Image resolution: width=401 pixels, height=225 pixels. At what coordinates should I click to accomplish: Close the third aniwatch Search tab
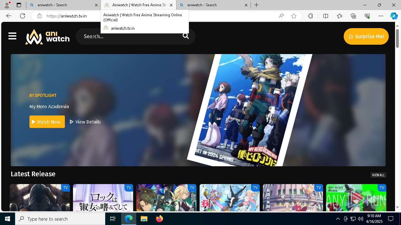246,5
